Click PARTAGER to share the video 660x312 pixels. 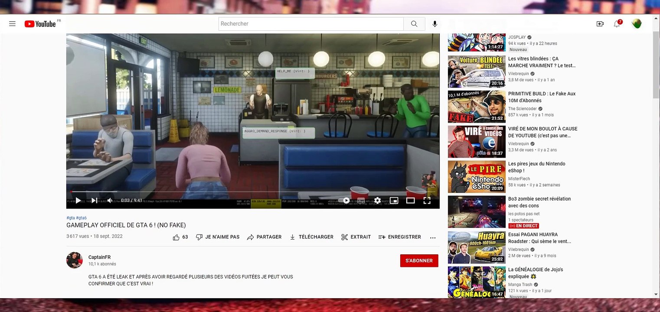click(x=264, y=237)
